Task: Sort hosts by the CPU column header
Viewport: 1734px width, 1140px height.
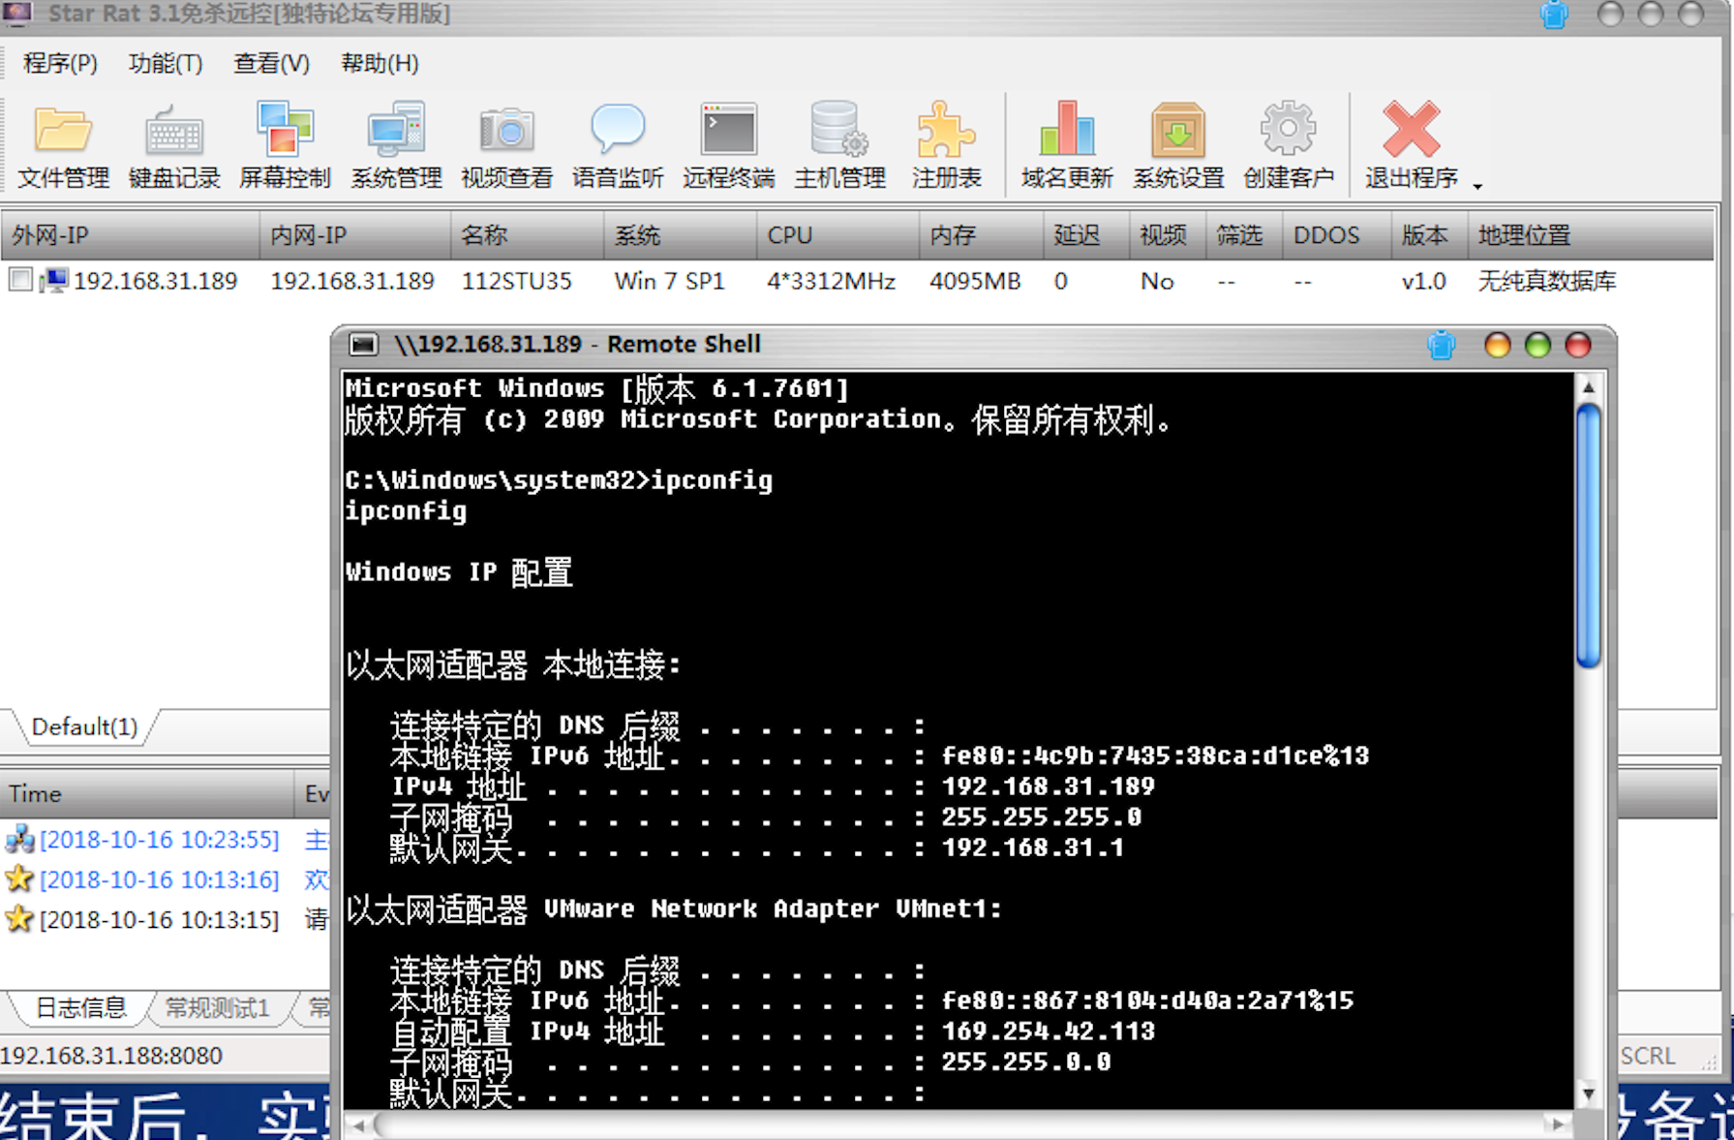Action: tap(837, 235)
